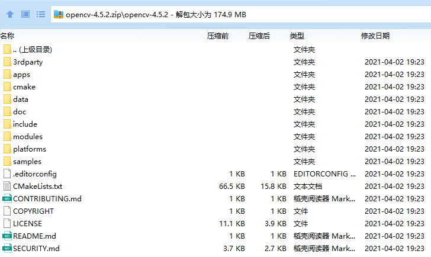The height and width of the screenshot is (257, 431).
Task: Select the data folder icon
Action: pos(7,99)
